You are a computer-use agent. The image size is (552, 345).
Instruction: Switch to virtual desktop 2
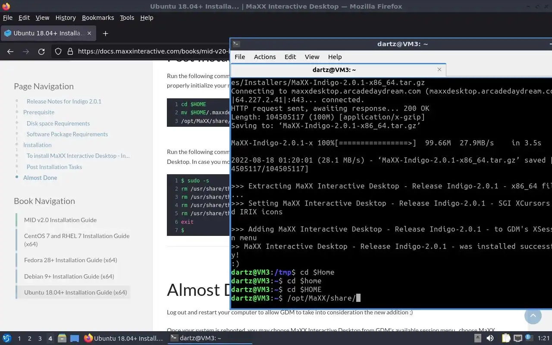point(29,339)
